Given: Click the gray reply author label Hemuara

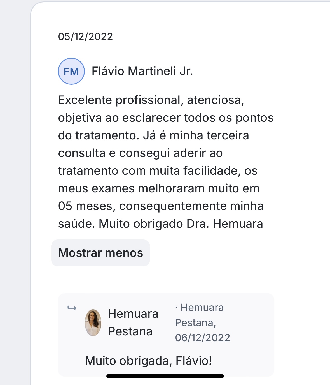Looking at the screenshot, I should click(x=202, y=308).
